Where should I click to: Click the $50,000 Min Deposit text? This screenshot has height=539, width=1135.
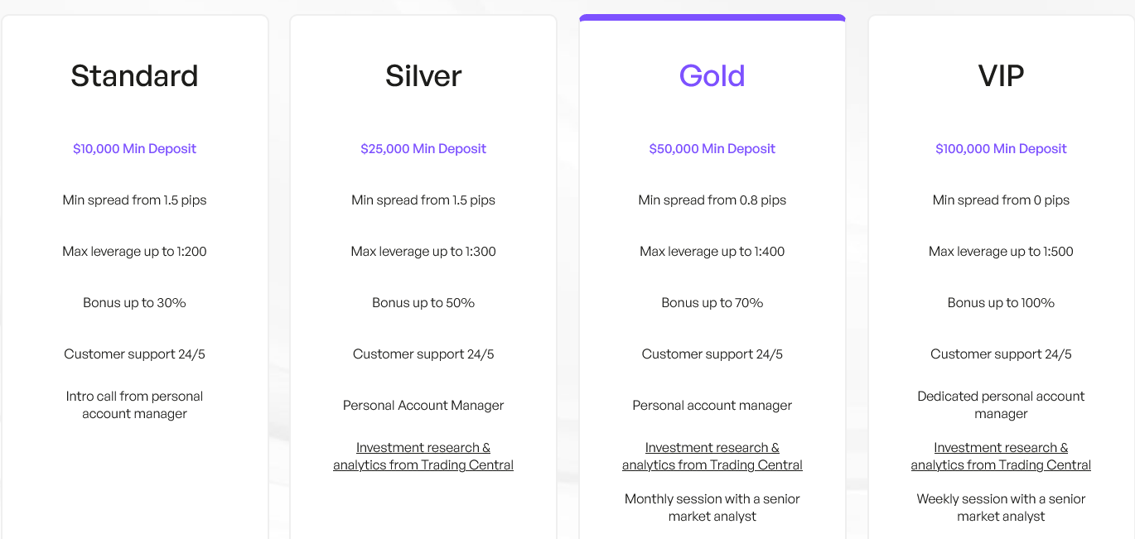coord(712,149)
